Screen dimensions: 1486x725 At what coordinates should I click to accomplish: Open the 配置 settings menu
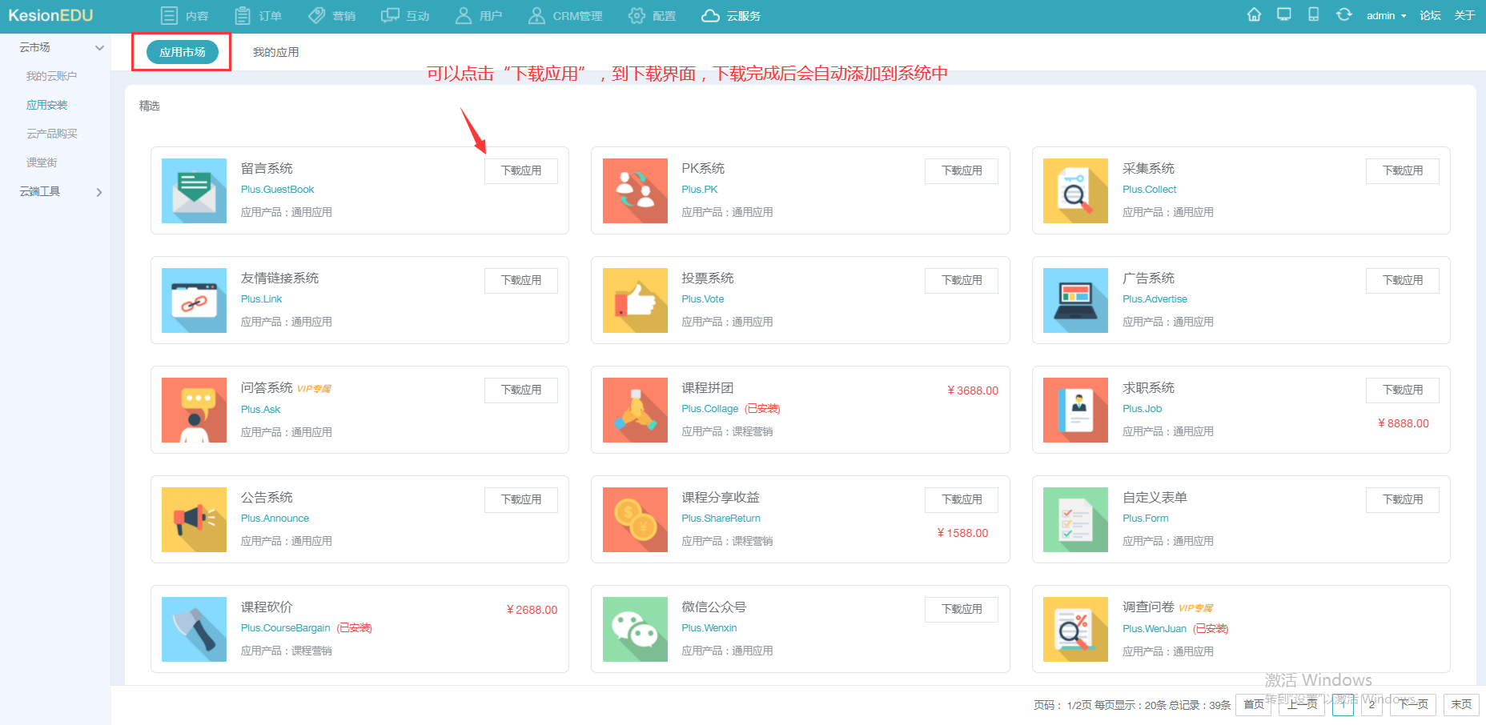[652, 16]
